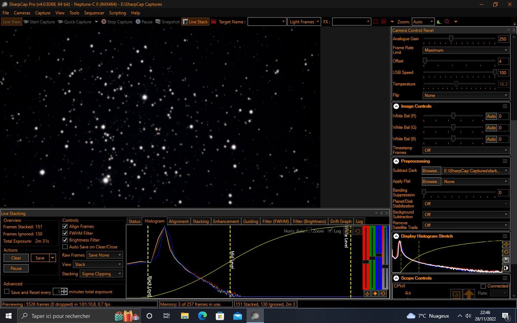Open the Cameras menu

pyautogui.click(x=22, y=13)
